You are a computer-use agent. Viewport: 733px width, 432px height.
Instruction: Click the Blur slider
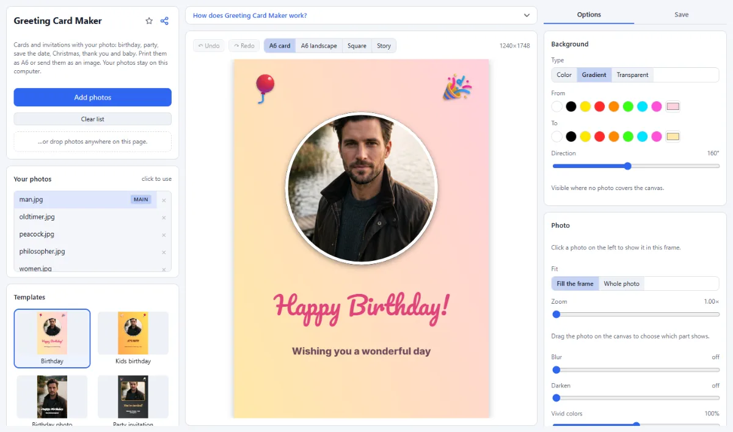pyautogui.click(x=635, y=370)
